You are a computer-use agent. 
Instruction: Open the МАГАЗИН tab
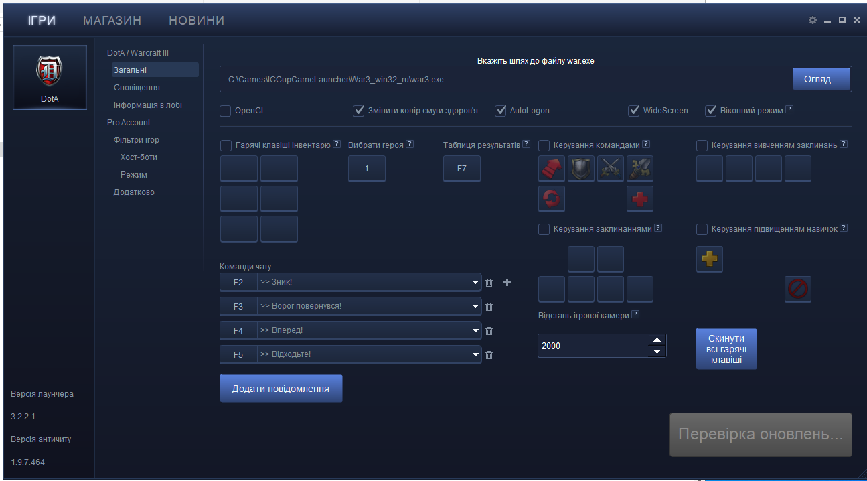(x=112, y=21)
